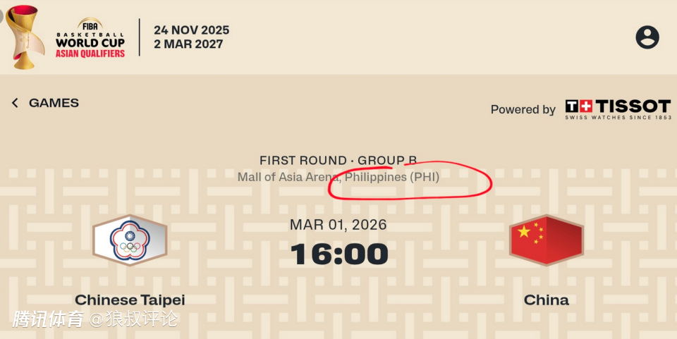This screenshot has height=339, width=677.
Task: Open the TISSOT sponsor wordmark
Action: pos(633,106)
